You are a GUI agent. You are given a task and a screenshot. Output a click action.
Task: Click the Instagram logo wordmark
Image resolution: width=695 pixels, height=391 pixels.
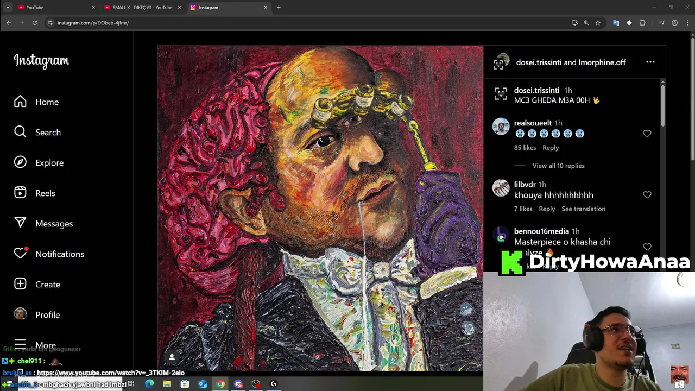pyautogui.click(x=41, y=61)
